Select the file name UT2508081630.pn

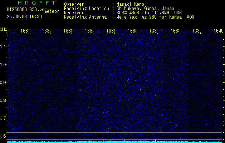coord(26,10)
